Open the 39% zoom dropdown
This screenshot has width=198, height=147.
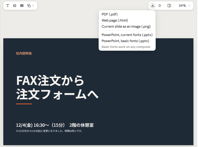184,6
